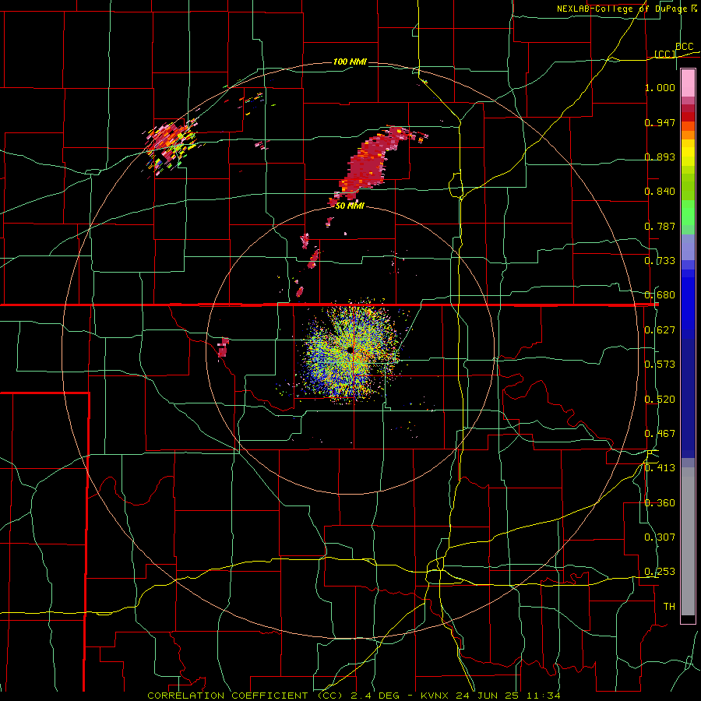The image size is (701, 701).
Task: Click the "TH" threshold label
Action: (x=669, y=607)
